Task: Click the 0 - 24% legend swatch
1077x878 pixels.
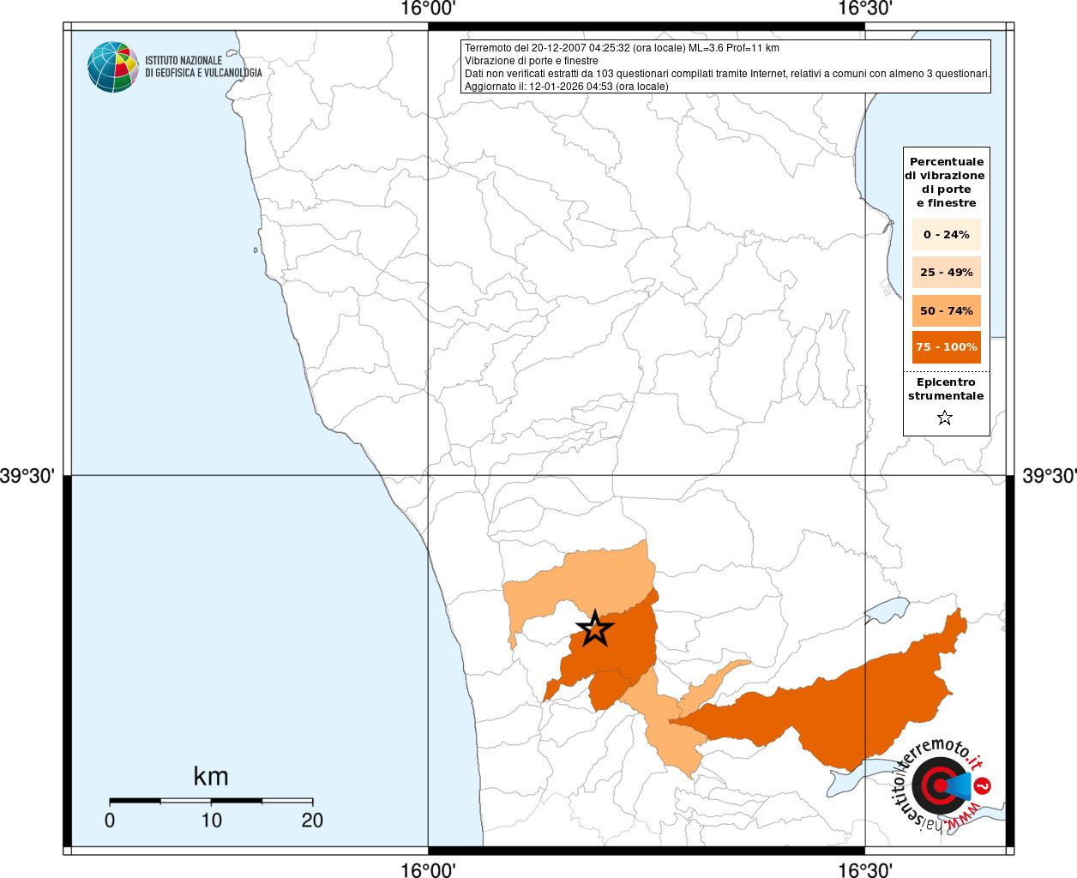Action: (946, 234)
